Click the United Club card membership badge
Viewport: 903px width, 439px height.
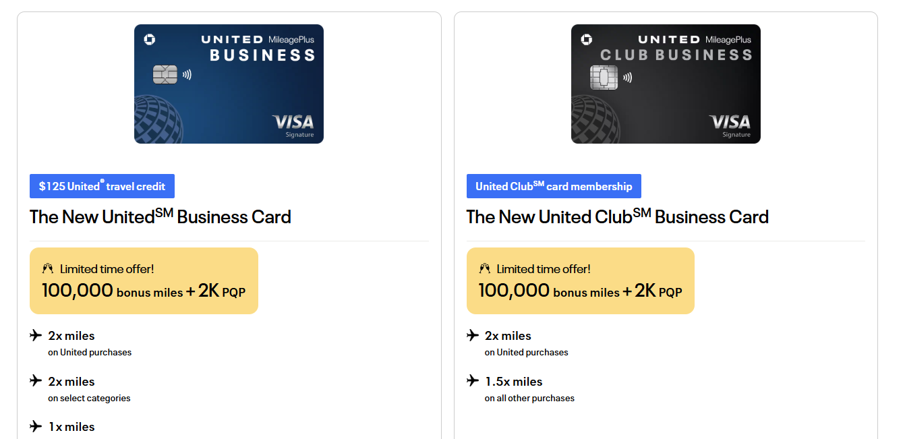(x=554, y=186)
